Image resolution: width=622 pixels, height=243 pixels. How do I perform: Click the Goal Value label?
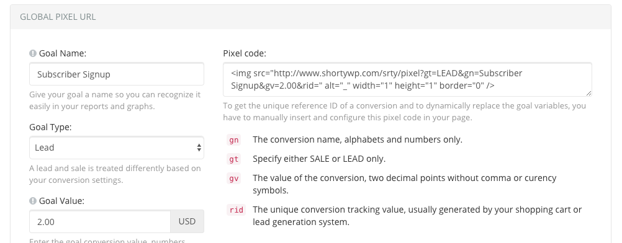[61, 201]
